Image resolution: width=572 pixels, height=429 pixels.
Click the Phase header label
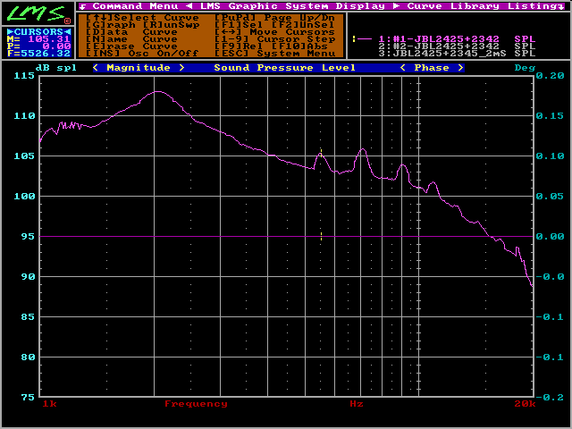[x=432, y=68]
